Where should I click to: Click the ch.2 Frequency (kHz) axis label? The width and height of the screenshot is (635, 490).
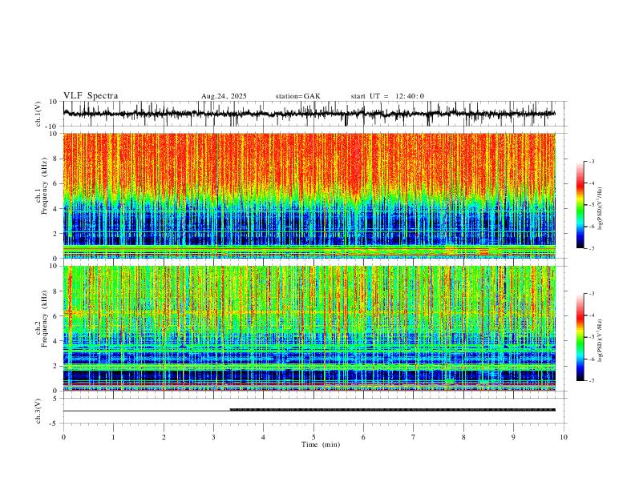point(42,319)
